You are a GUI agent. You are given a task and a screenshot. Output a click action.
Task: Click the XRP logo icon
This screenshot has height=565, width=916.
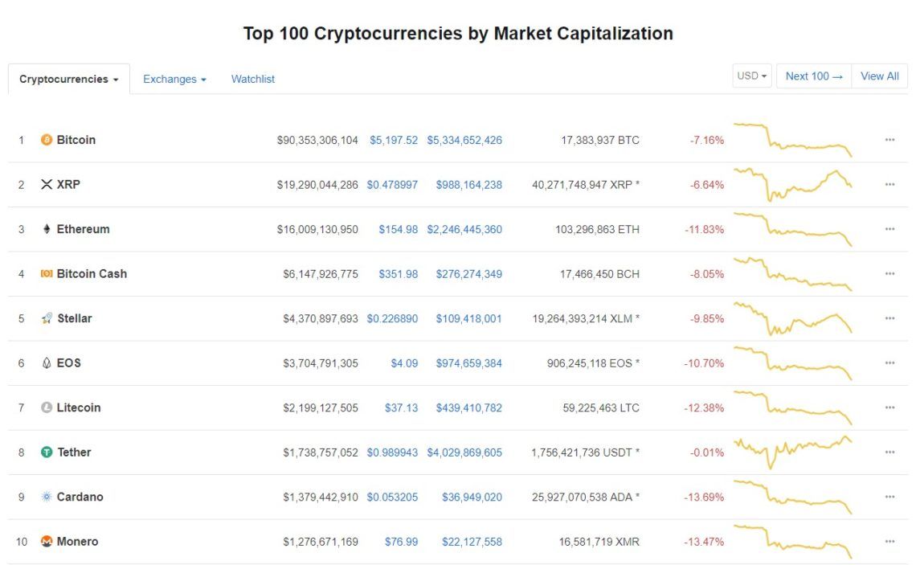[x=47, y=185]
